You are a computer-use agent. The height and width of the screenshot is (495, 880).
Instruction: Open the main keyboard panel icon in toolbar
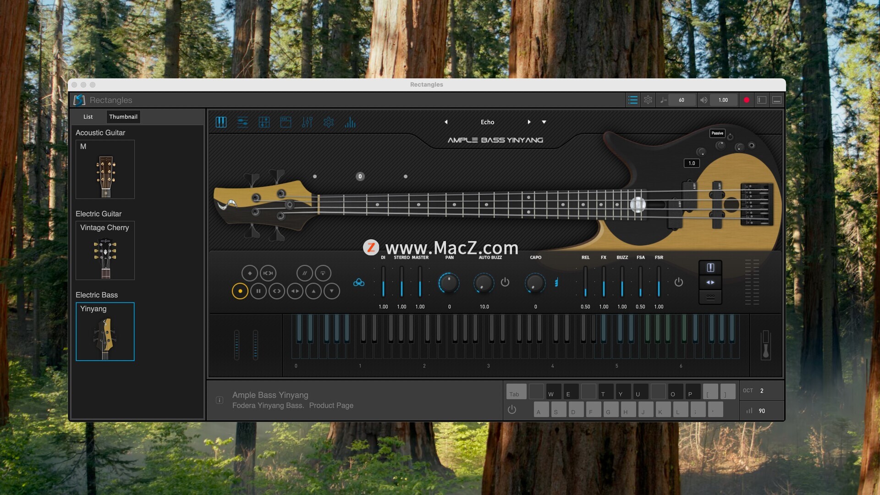click(221, 122)
